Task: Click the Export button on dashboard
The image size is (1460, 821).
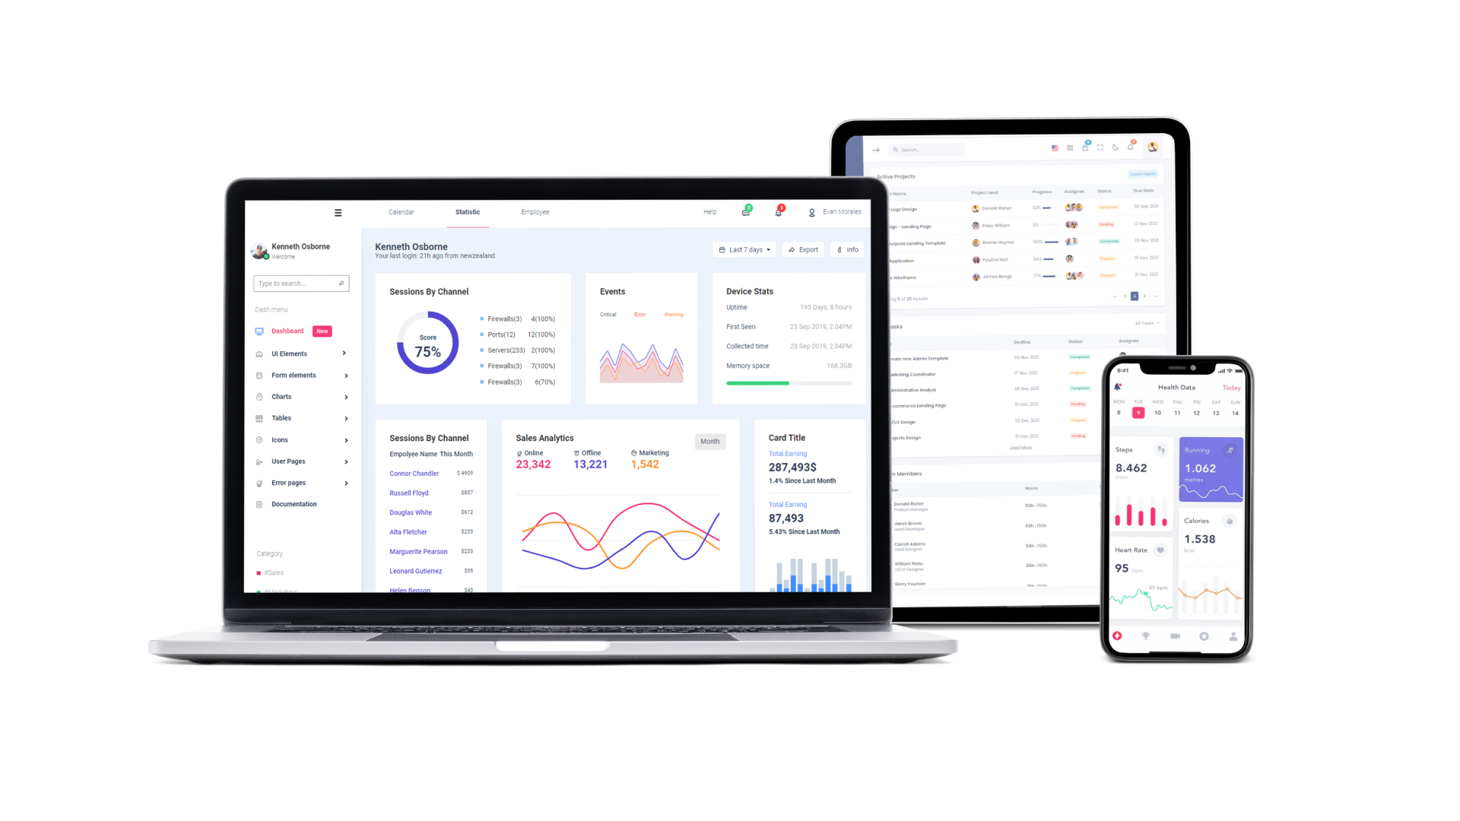Action: pos(802,249)
